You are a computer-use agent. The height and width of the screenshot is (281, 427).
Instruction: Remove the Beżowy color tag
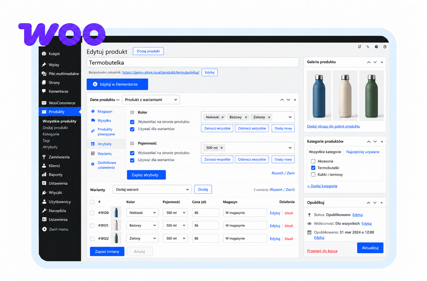246,117
